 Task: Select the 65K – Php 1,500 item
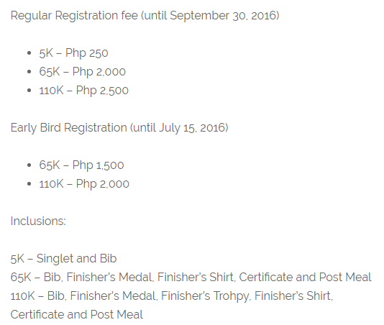point(81,165)
